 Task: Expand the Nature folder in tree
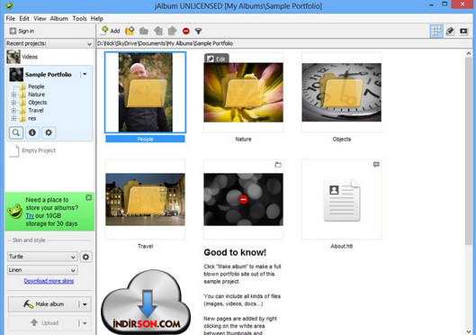[13, 95]
